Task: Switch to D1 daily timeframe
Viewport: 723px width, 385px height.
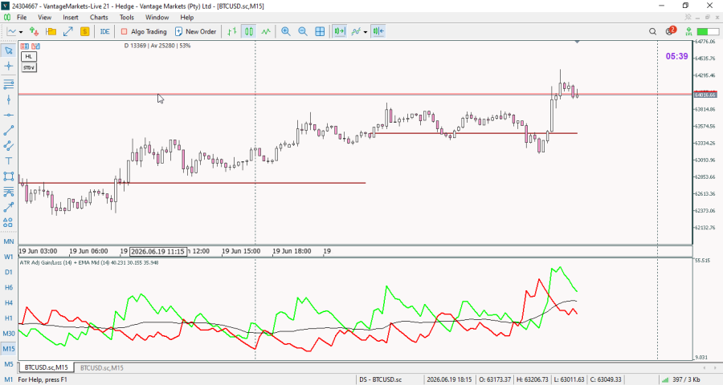Action: [x=9, y=272]
